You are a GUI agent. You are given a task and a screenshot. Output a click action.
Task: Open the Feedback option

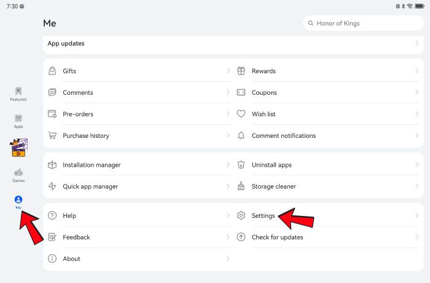[x=76, y=237]
